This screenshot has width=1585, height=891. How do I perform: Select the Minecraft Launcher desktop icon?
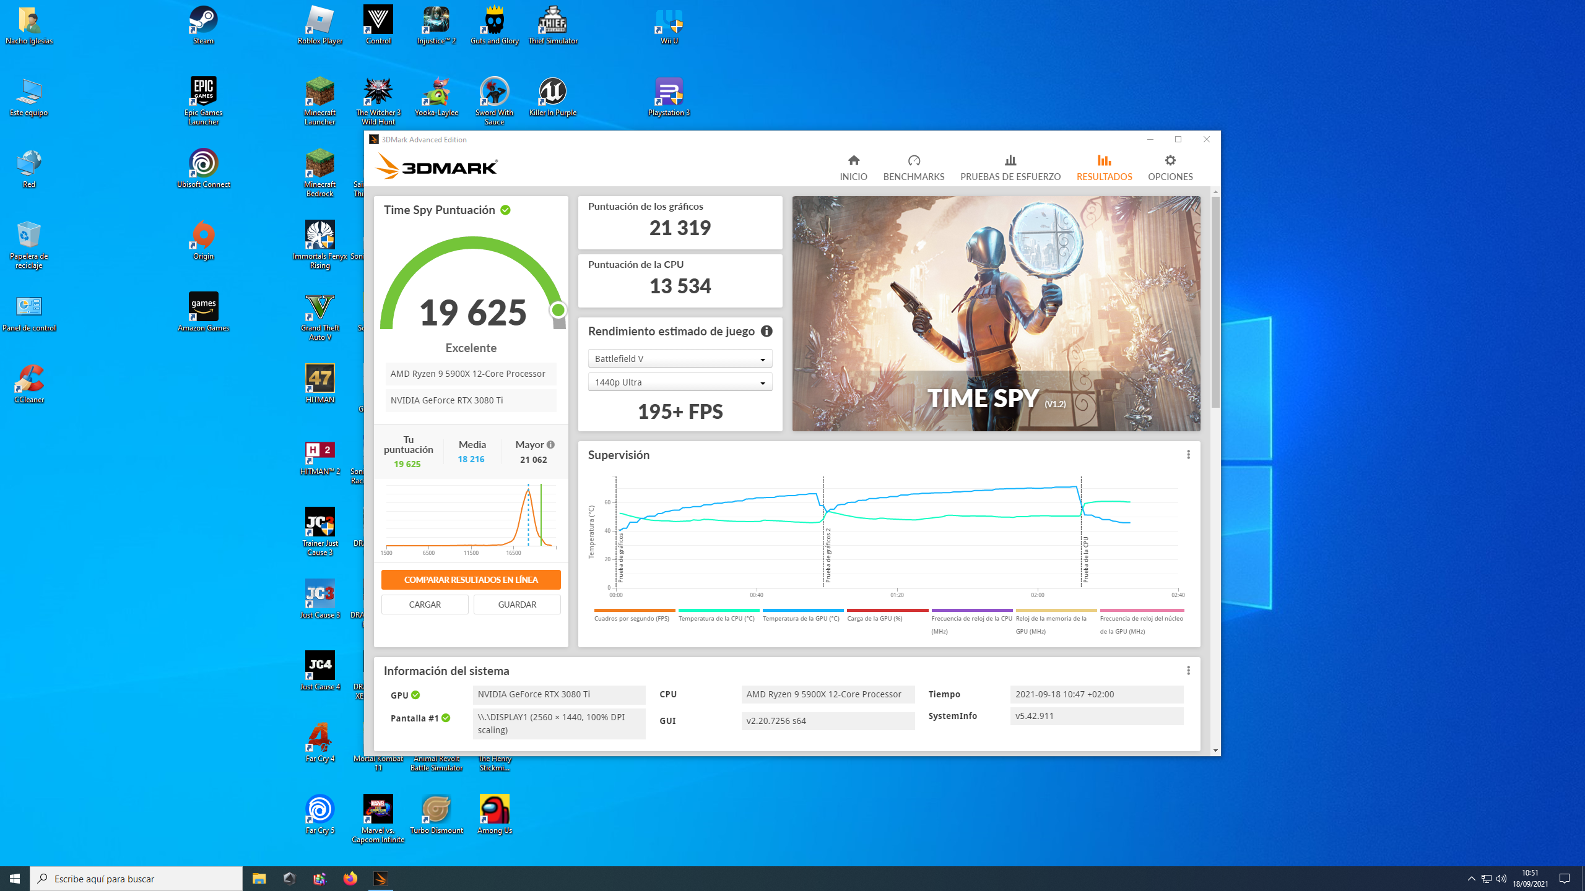point(319,101)
